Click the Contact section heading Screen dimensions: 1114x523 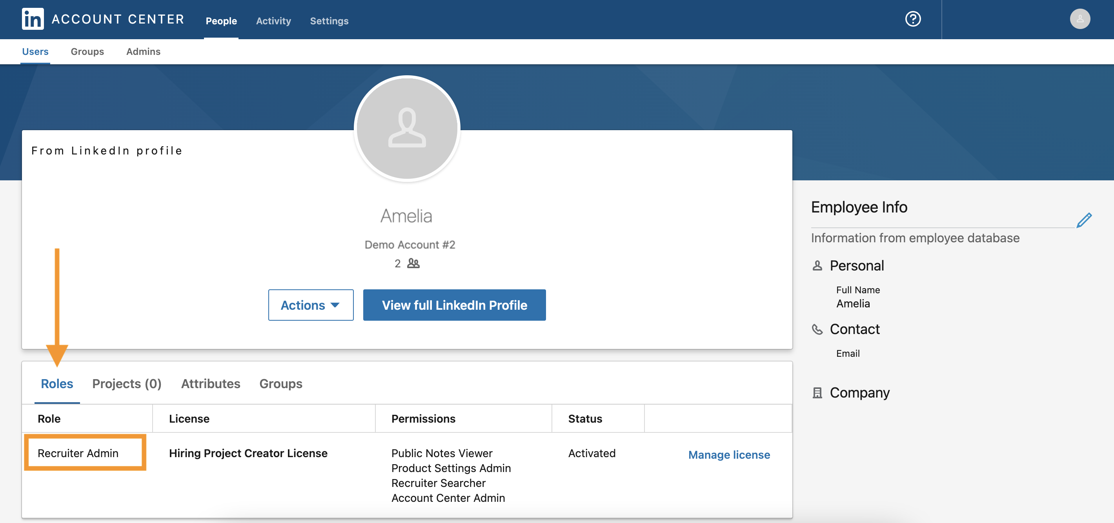click(x=855, y=329)
